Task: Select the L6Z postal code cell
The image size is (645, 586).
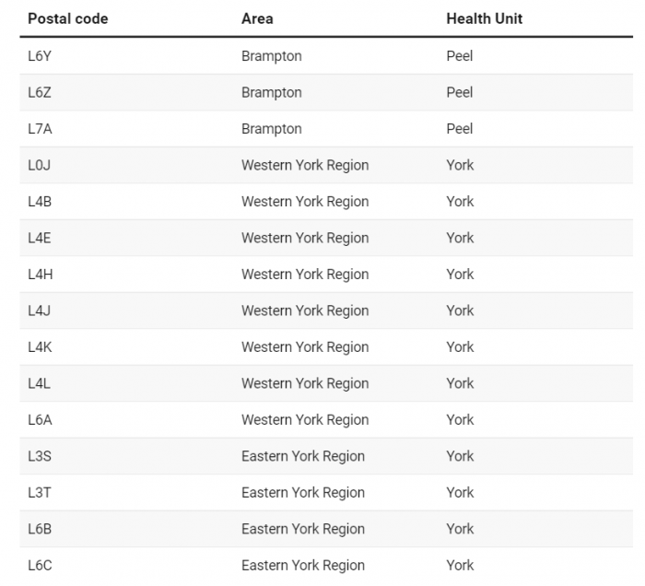Action: click(40, 92)
